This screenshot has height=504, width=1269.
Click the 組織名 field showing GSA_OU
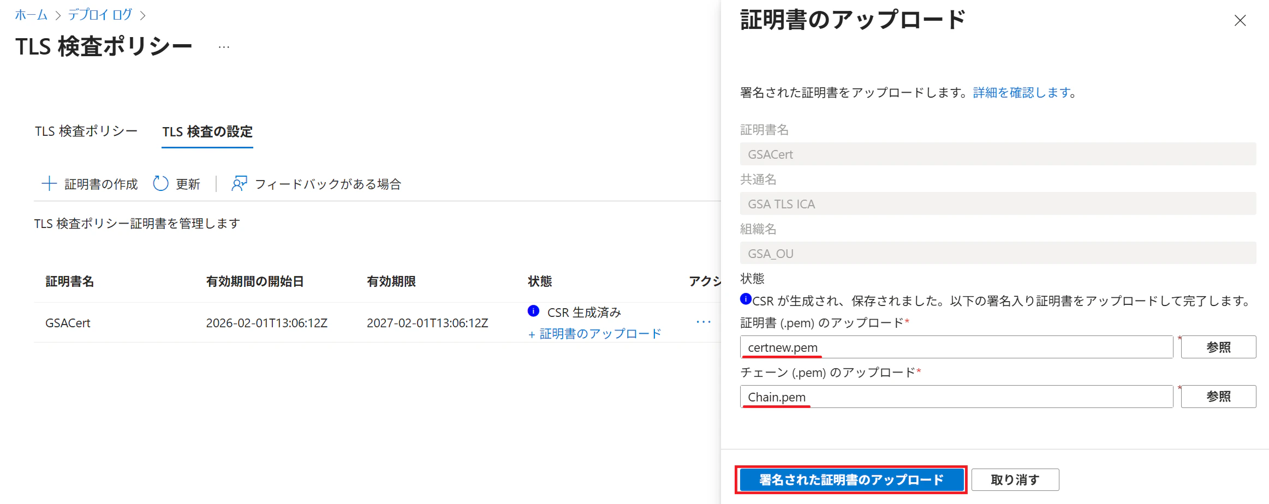tap(998, 253)
